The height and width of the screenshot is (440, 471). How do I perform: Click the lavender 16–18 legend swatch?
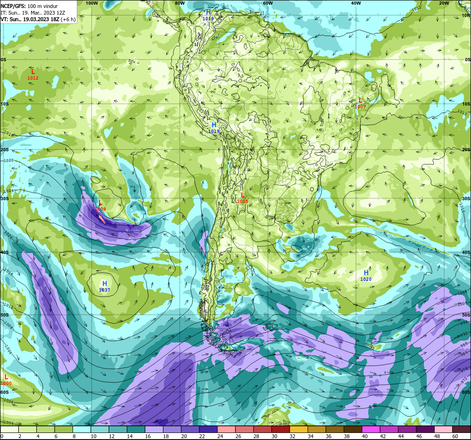154,430
